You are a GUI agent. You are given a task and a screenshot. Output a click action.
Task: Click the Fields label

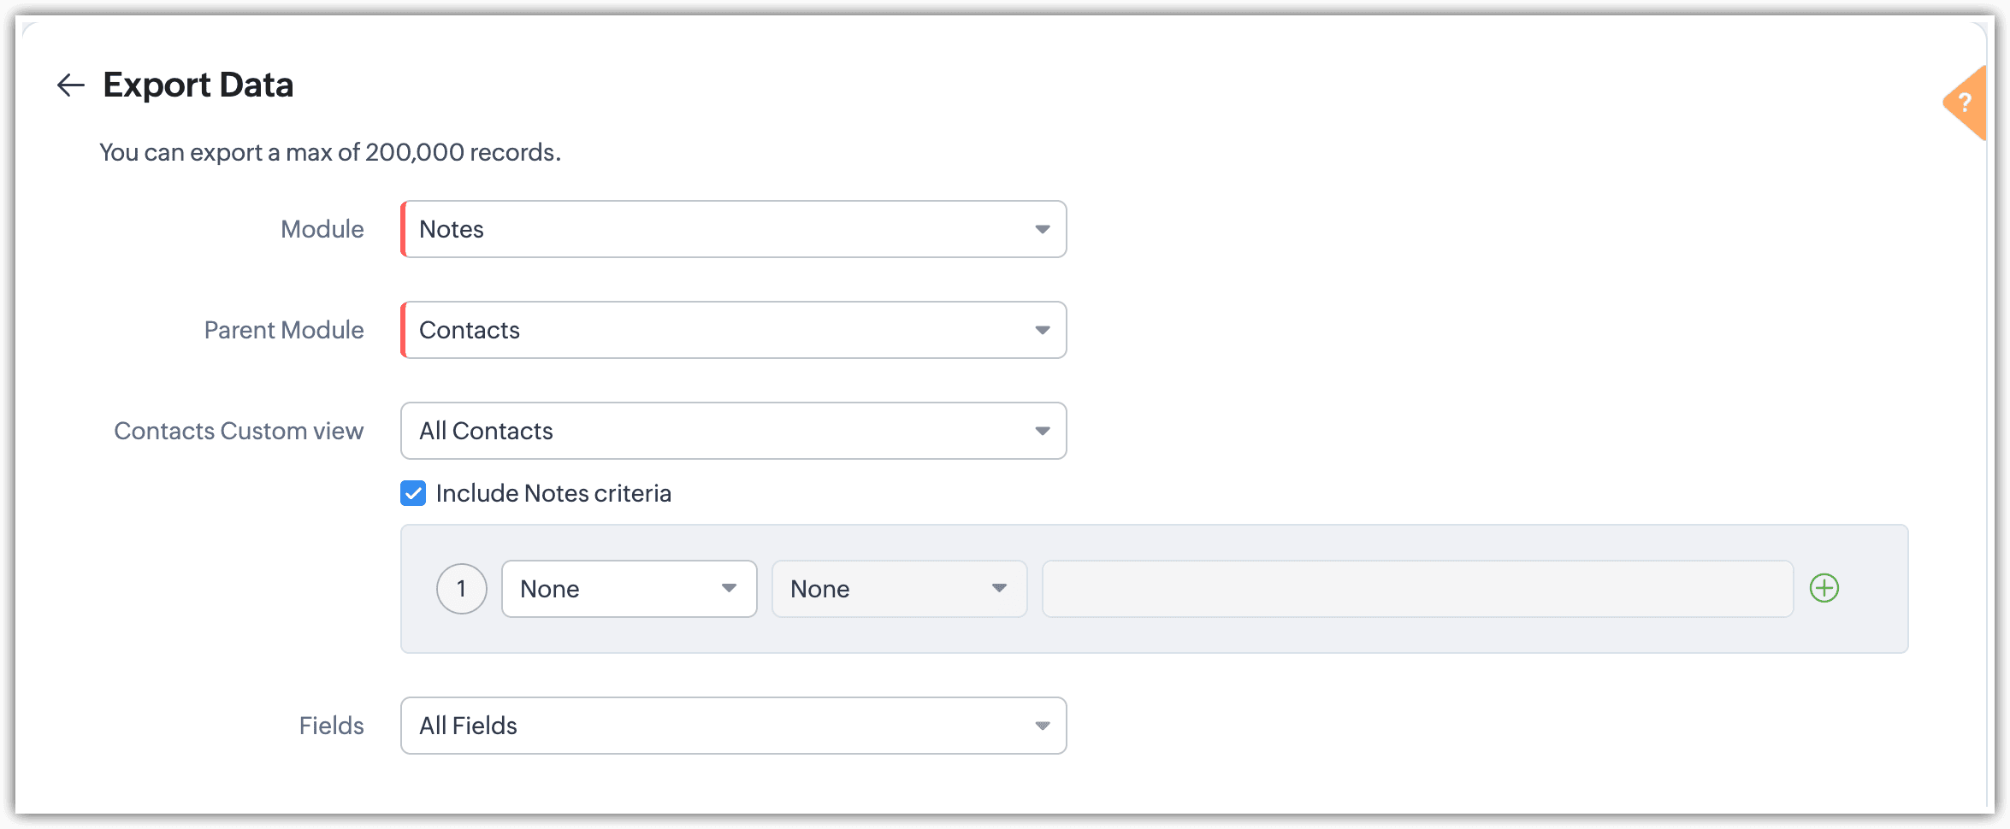point(331,726)
